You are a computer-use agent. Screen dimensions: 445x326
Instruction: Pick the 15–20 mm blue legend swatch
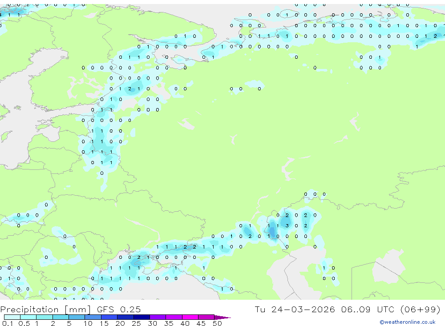109,317
